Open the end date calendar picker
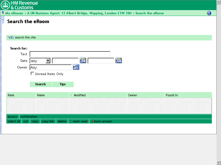 119,61
